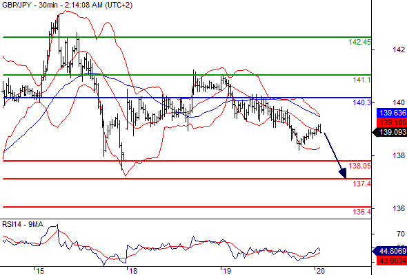Screen dimensions: 407x275
Task: Click the blue 44.8069 RSI value tag
Action: point(390,251)
